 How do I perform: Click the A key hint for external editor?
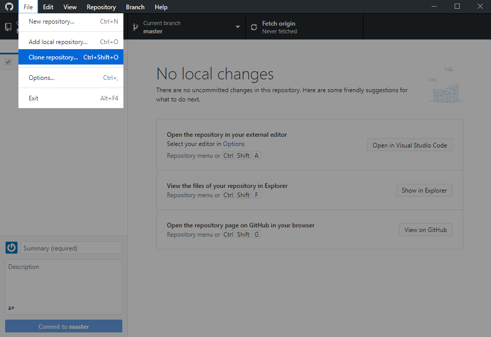[x=257, y=155]
